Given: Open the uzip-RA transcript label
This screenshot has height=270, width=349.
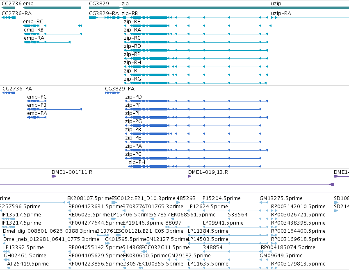Looking at the screenshot, I should (281, 13).
